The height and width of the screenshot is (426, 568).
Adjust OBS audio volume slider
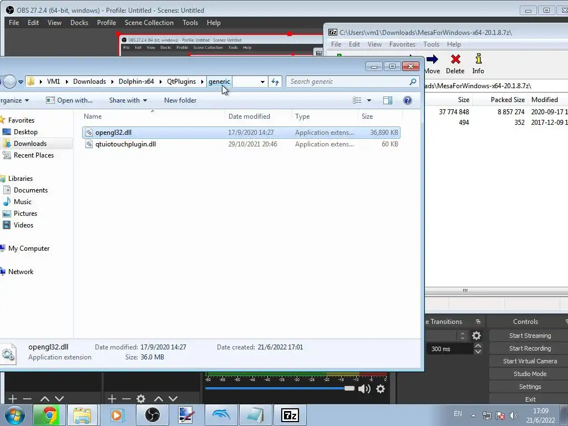(x=349, y=388)
